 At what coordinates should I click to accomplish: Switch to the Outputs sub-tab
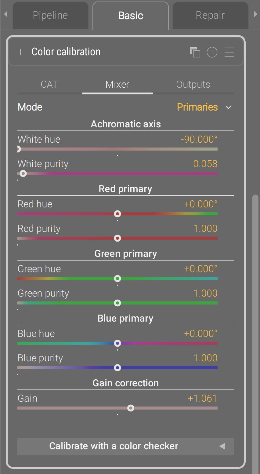pyautogui.click(x=193, y=84)
